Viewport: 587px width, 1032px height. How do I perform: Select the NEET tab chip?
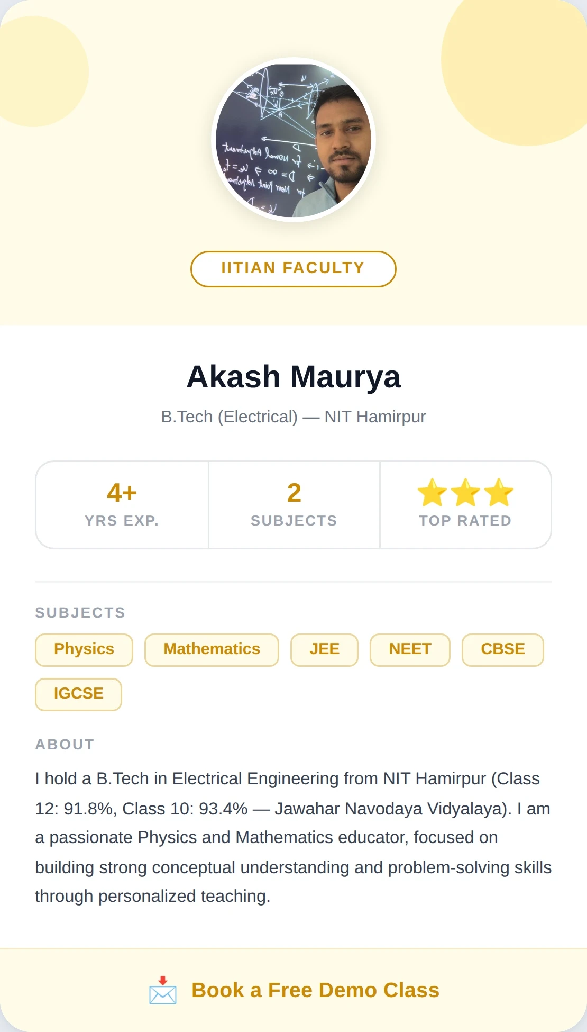click(x=410, y=649)
